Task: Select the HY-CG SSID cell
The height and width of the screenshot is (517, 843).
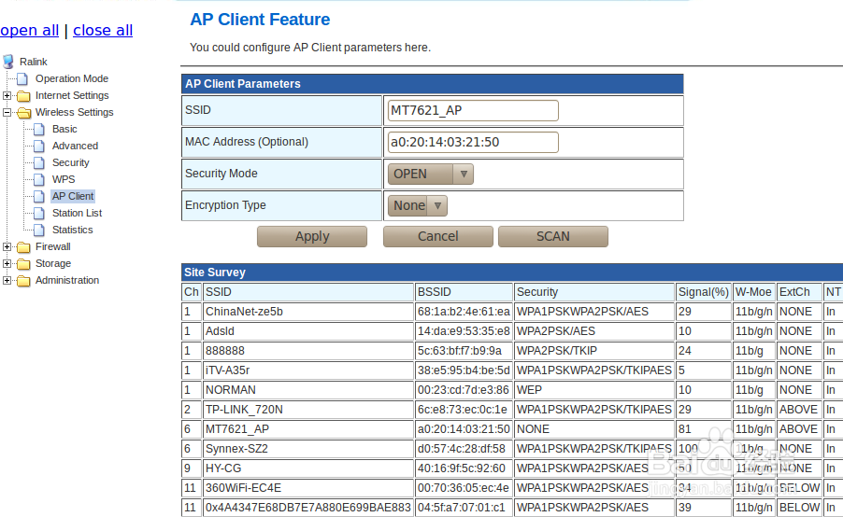Action: 308,468
